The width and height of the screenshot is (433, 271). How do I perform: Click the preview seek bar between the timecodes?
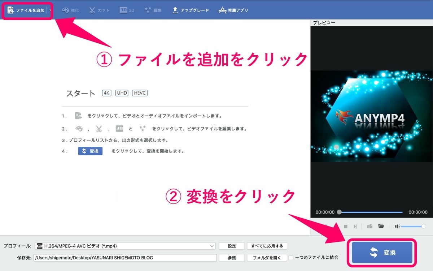[371, 212]
